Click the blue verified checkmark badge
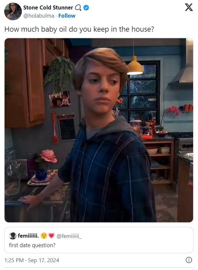 [86, 8]
